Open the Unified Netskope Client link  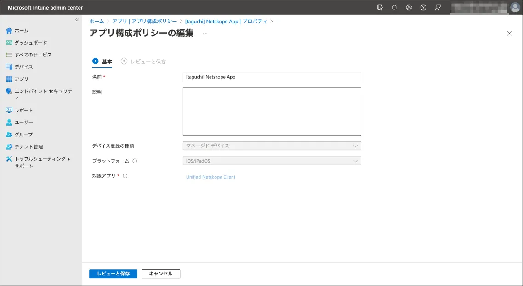point(210,177)
